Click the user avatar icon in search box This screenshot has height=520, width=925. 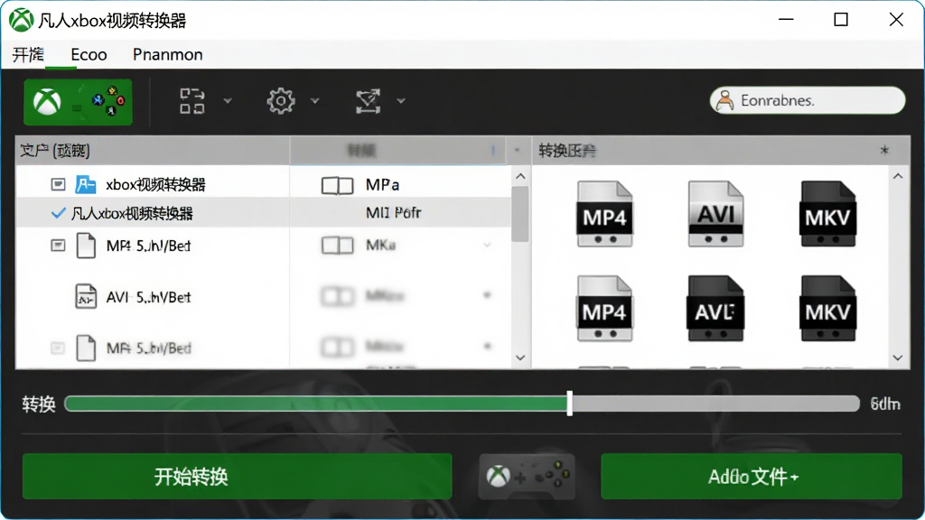[725, 101]
